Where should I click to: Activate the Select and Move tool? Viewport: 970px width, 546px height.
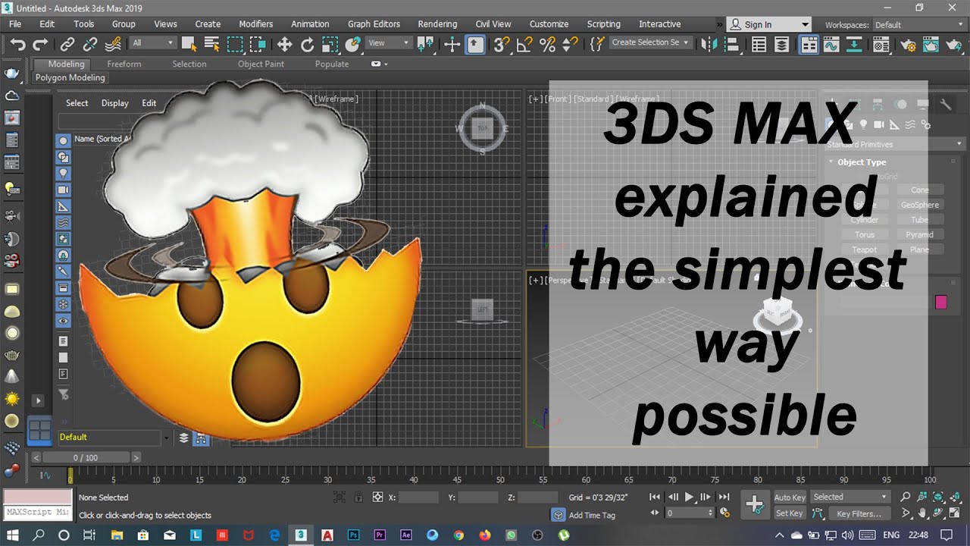(x=285, y=44)
